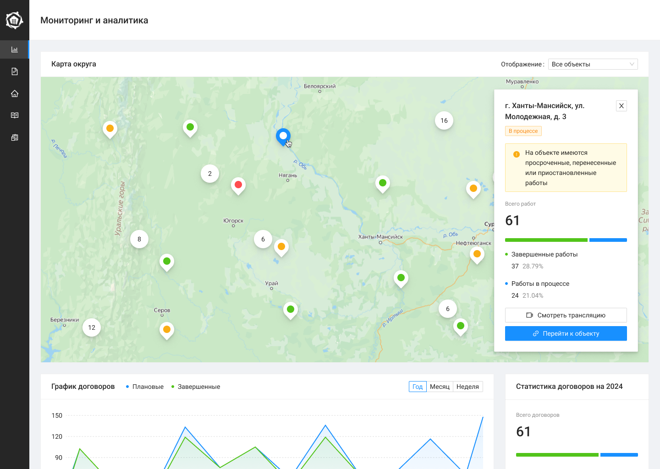This screenshot has width=660, height=469.
Task: Open the buildings sidebar icon
Action: click(x=15, y=137)
